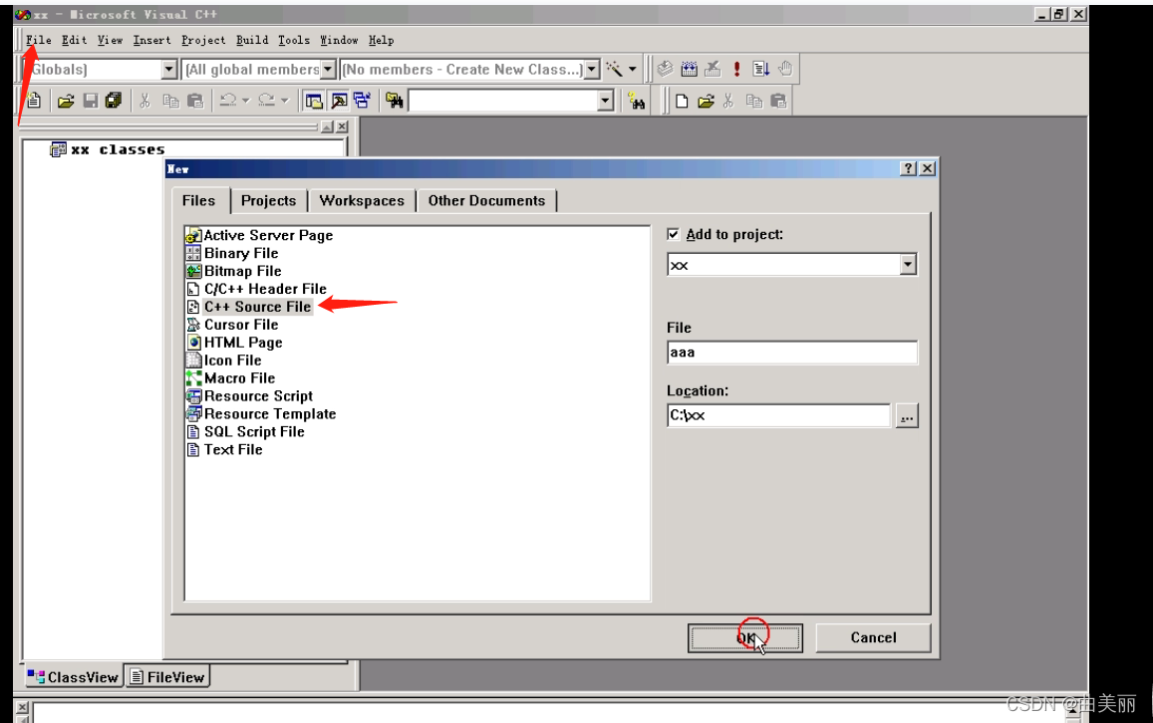Expand the Undo history dropdown arrow
1153x723 pixels.
tap(246, 101)
